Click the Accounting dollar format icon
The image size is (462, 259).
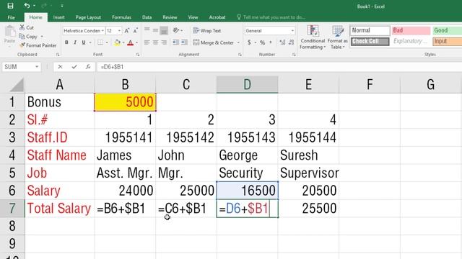(x=249, y=42)
